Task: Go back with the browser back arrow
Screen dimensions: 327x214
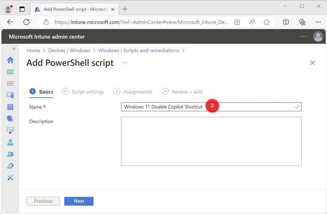Action: pos(10,22)
